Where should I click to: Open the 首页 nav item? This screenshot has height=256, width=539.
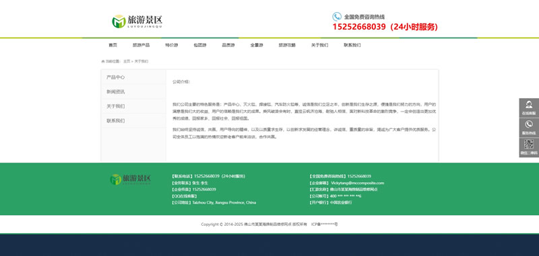[113, 45]
